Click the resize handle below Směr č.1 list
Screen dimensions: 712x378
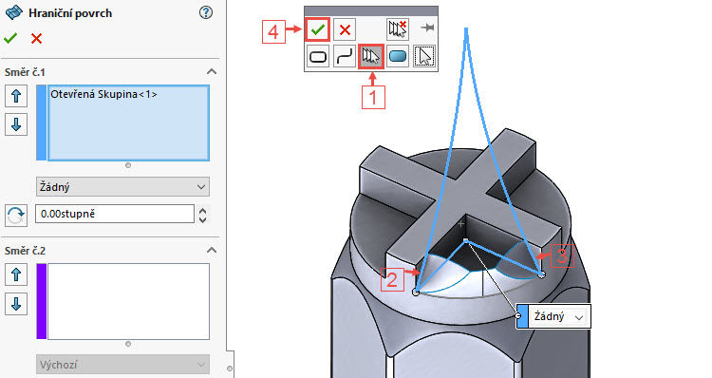128,165
